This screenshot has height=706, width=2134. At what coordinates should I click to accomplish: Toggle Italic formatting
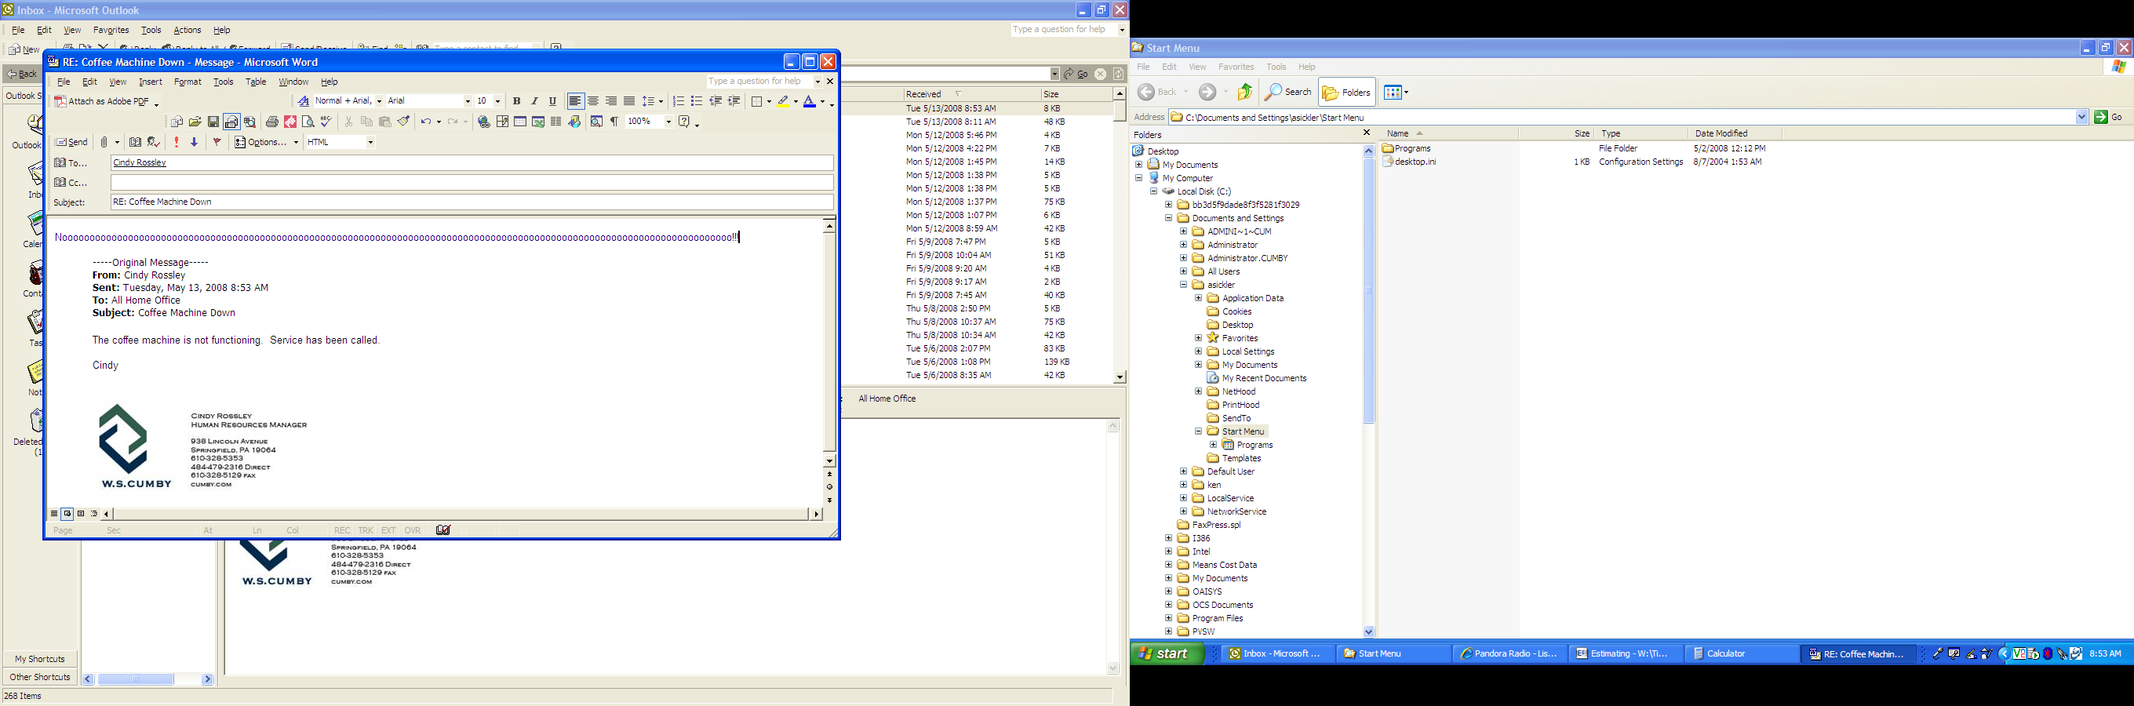pyautogui.click(x=534, y=101)
